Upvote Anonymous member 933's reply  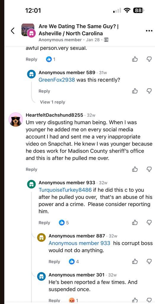tap(135, 222)
